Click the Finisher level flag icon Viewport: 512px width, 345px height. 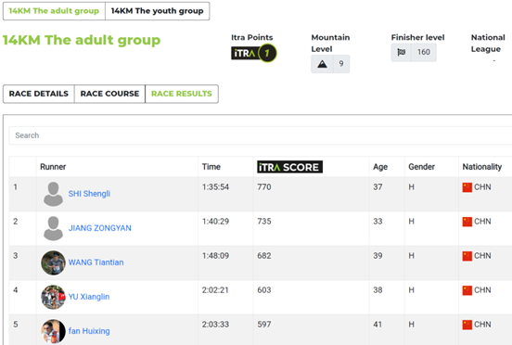402,52
